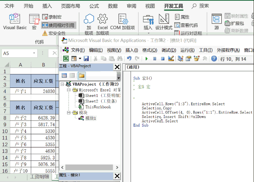
Task: Open the 宏 macros dialog
Action: coord(34,21)
